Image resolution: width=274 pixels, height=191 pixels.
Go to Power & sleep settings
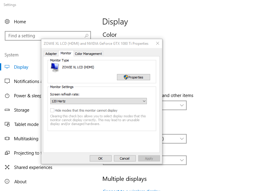28,96
